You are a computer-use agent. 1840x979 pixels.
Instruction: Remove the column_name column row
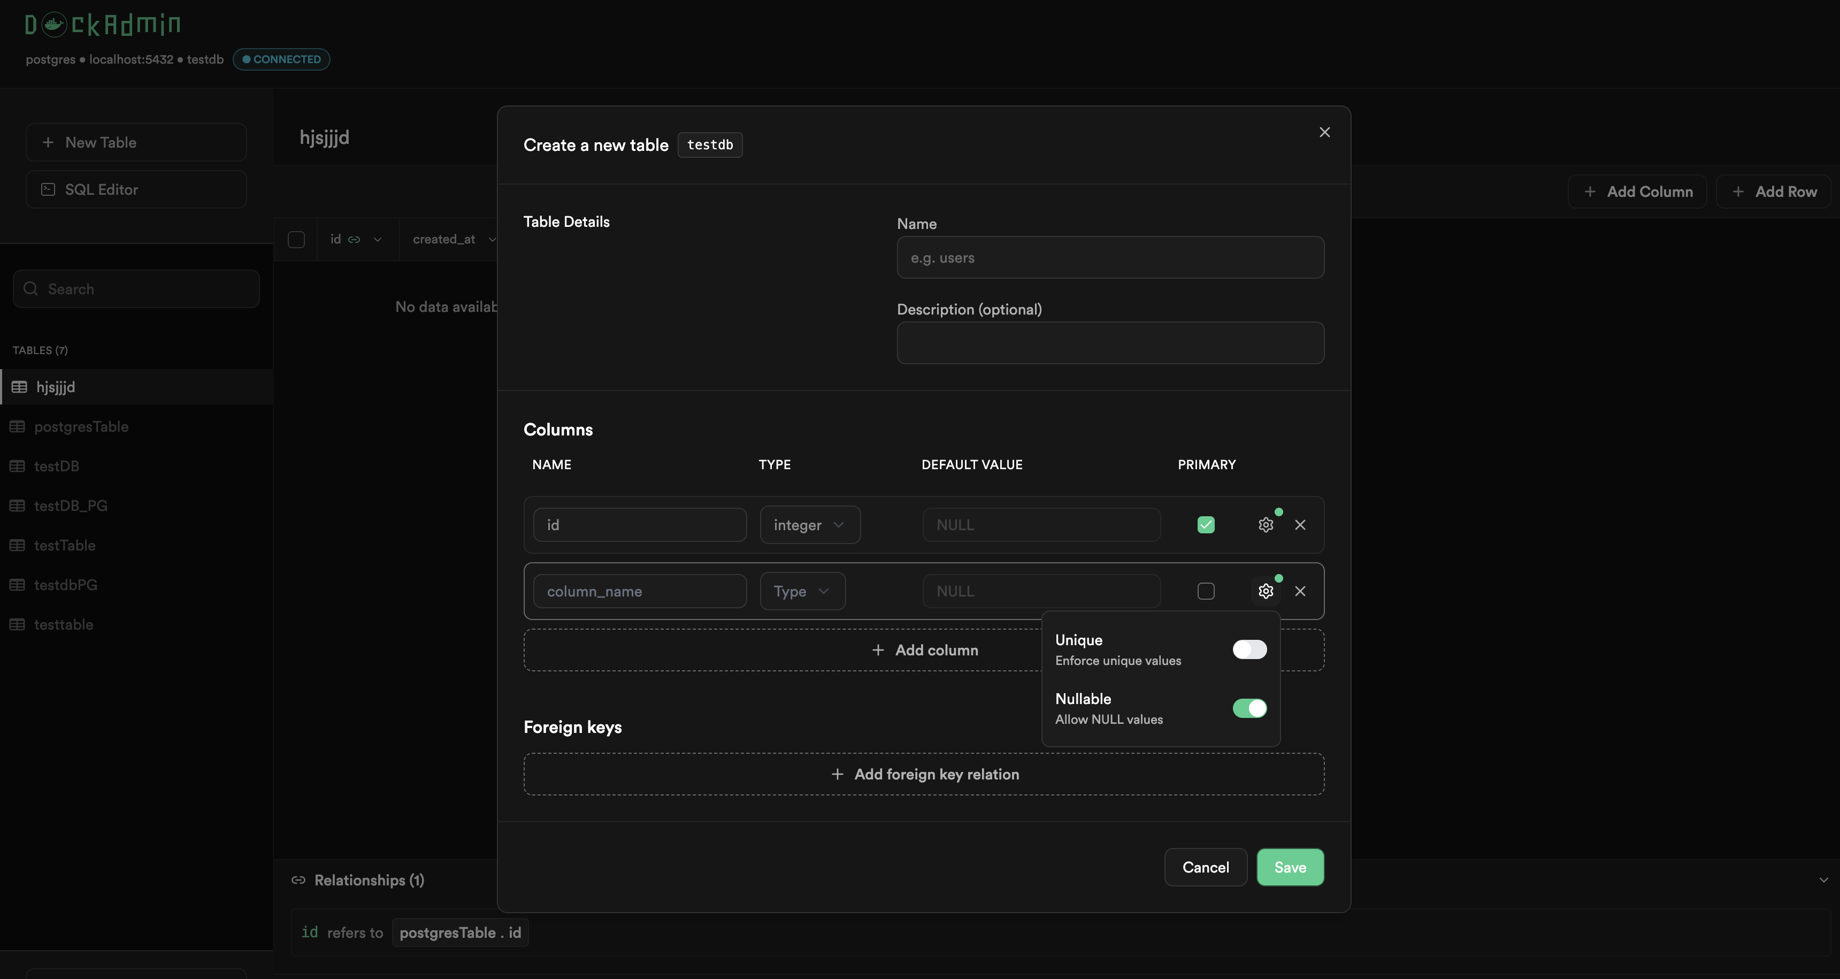1300,592
